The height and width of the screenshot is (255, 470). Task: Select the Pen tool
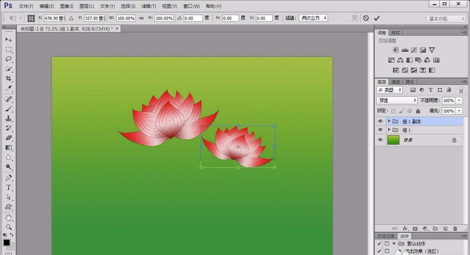coord(8,178)
